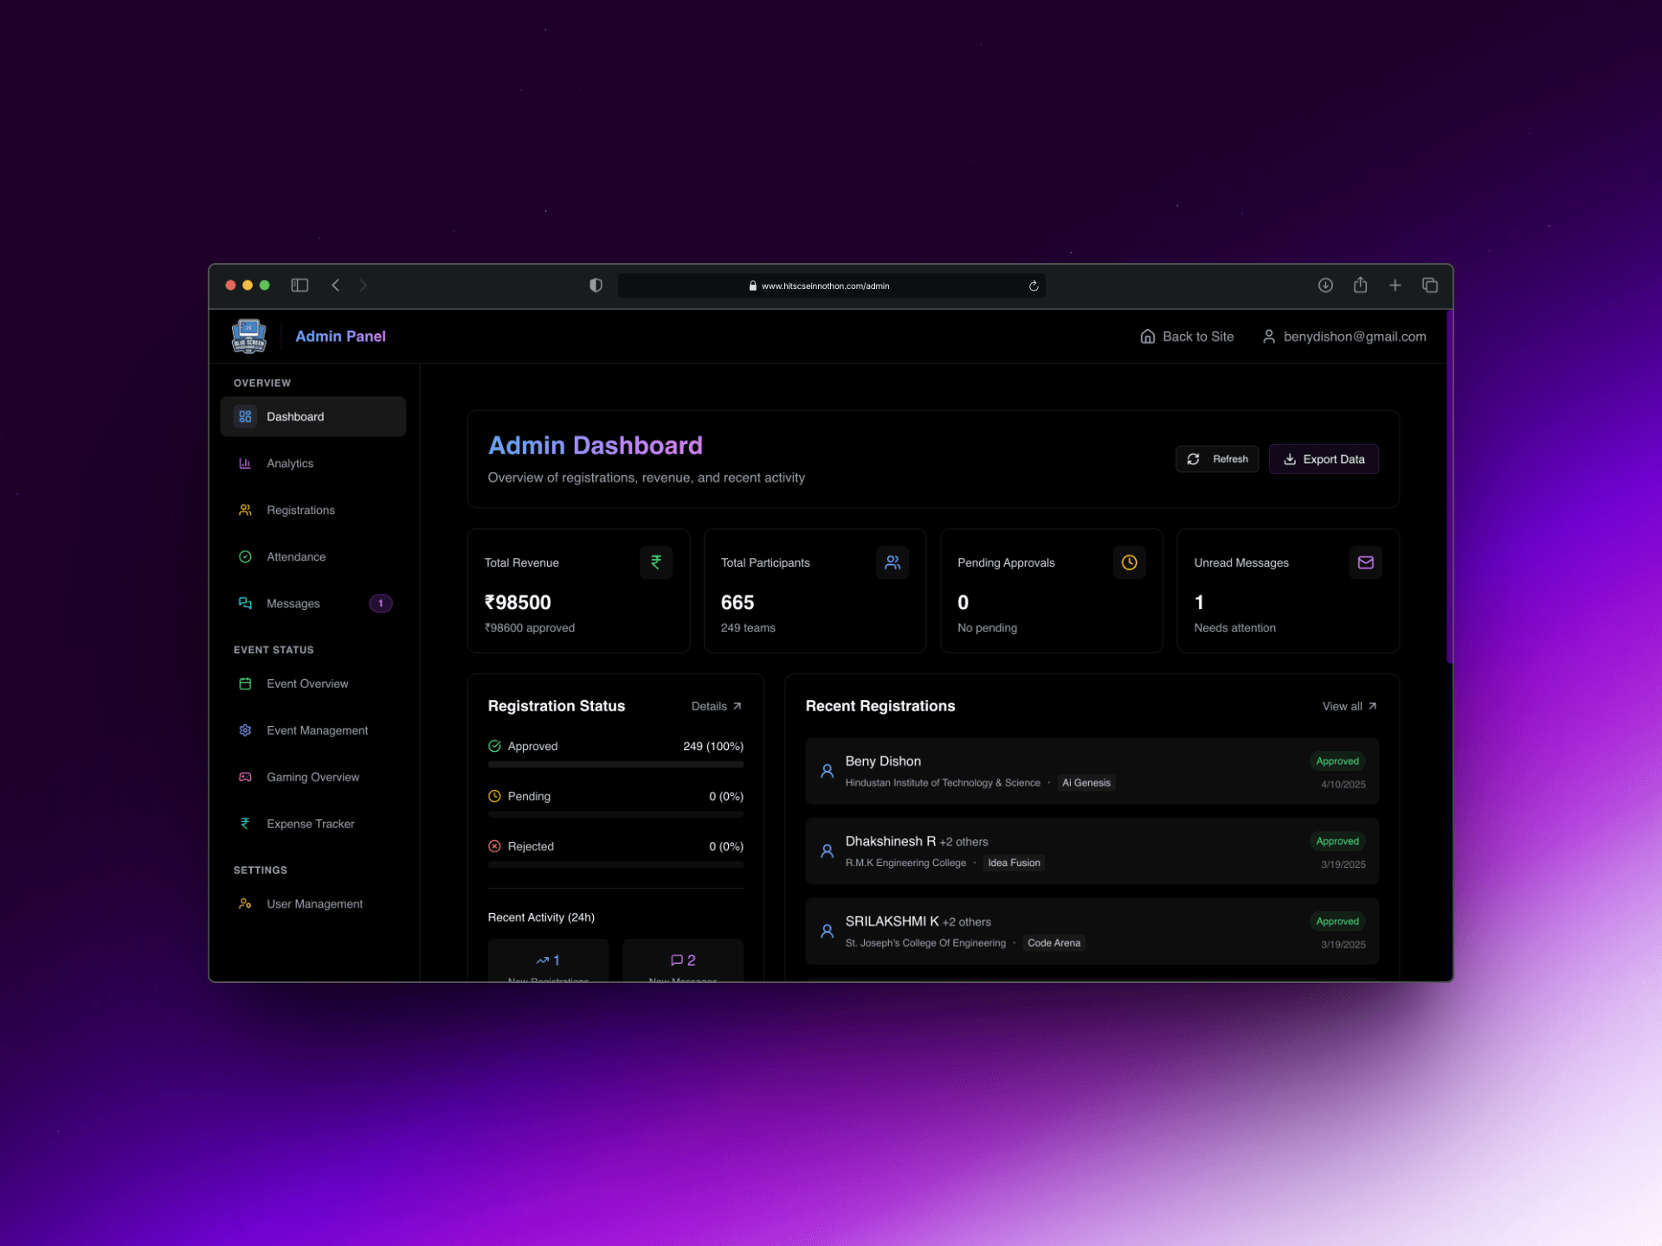Click the Export Data button

click(1324, 459)
